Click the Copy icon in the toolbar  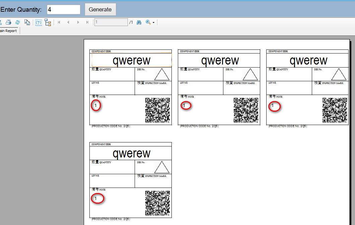(27, 22)
